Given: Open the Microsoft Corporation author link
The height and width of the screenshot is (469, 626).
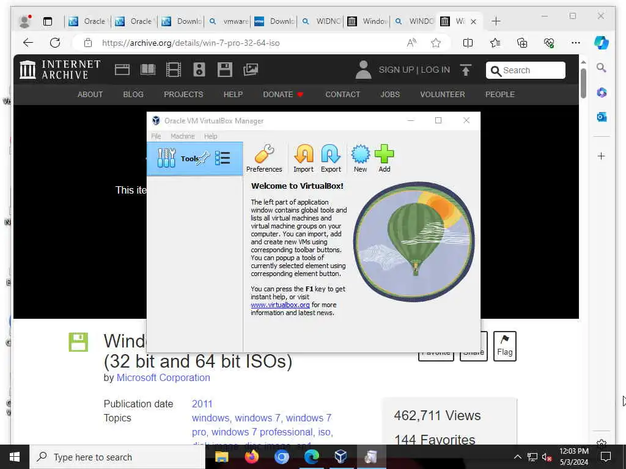Looking at the screenshot, I should click(x=163, y=377).
